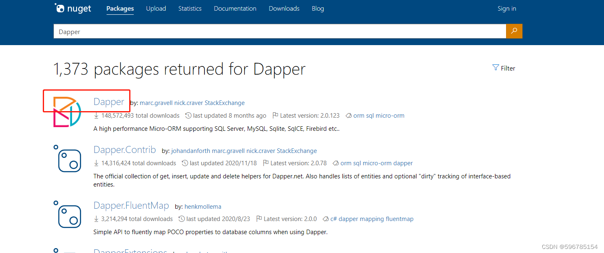Image resolution: width=604 pixels, height=253 pixels.
Task: Focus the search box containing Dapper
Action: (280, 32)
